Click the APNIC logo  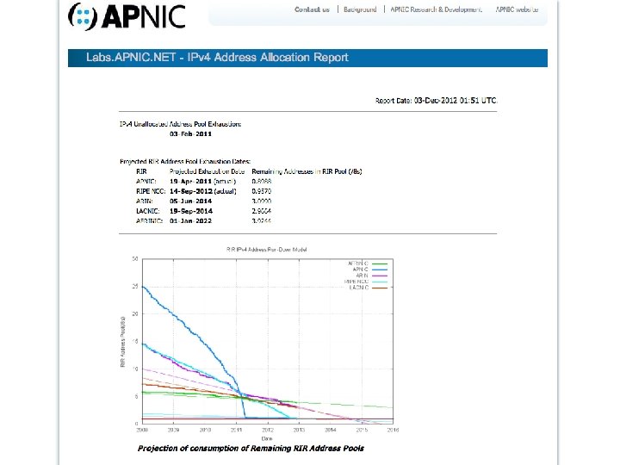click(127, 16)
